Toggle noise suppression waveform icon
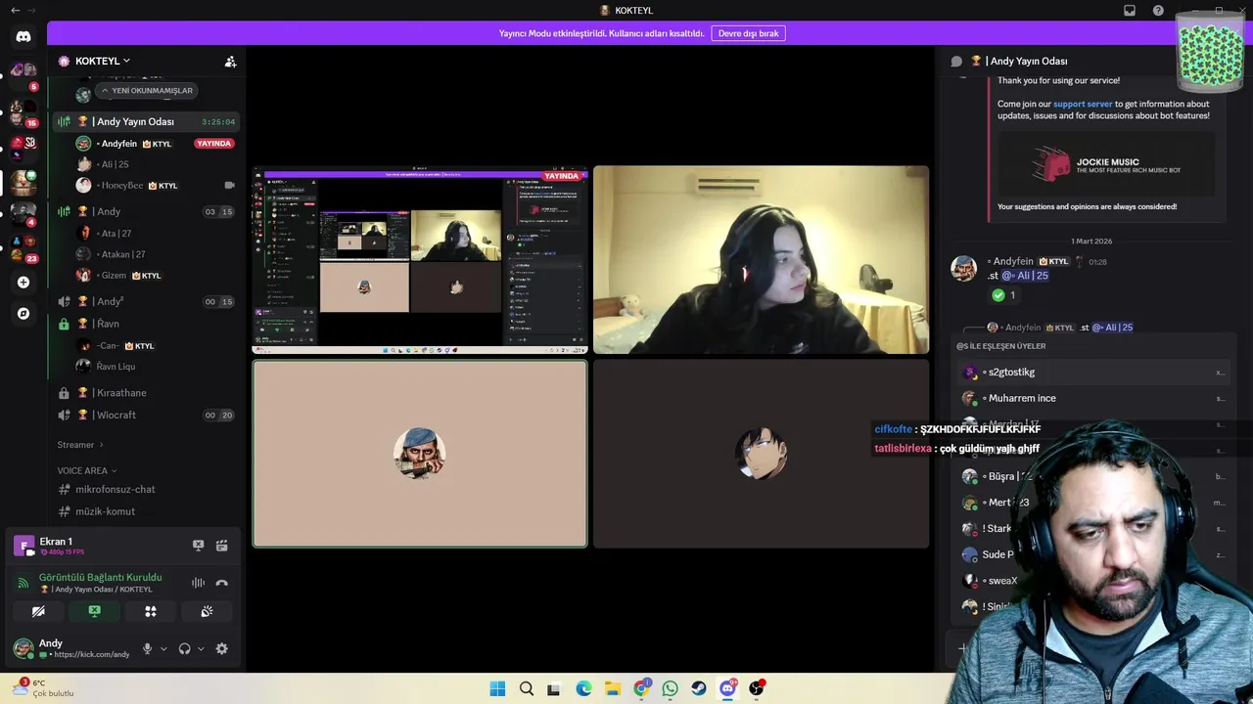1253x704 pixels. pos(199,583)
